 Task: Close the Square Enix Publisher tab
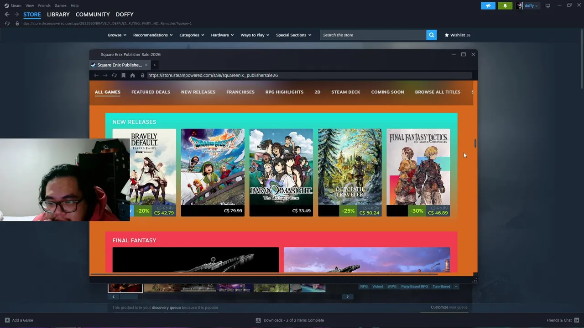coord(146,65)
